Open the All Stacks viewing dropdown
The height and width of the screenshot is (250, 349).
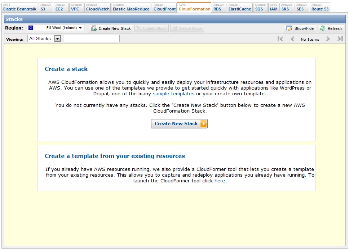(x=44, y=38)
